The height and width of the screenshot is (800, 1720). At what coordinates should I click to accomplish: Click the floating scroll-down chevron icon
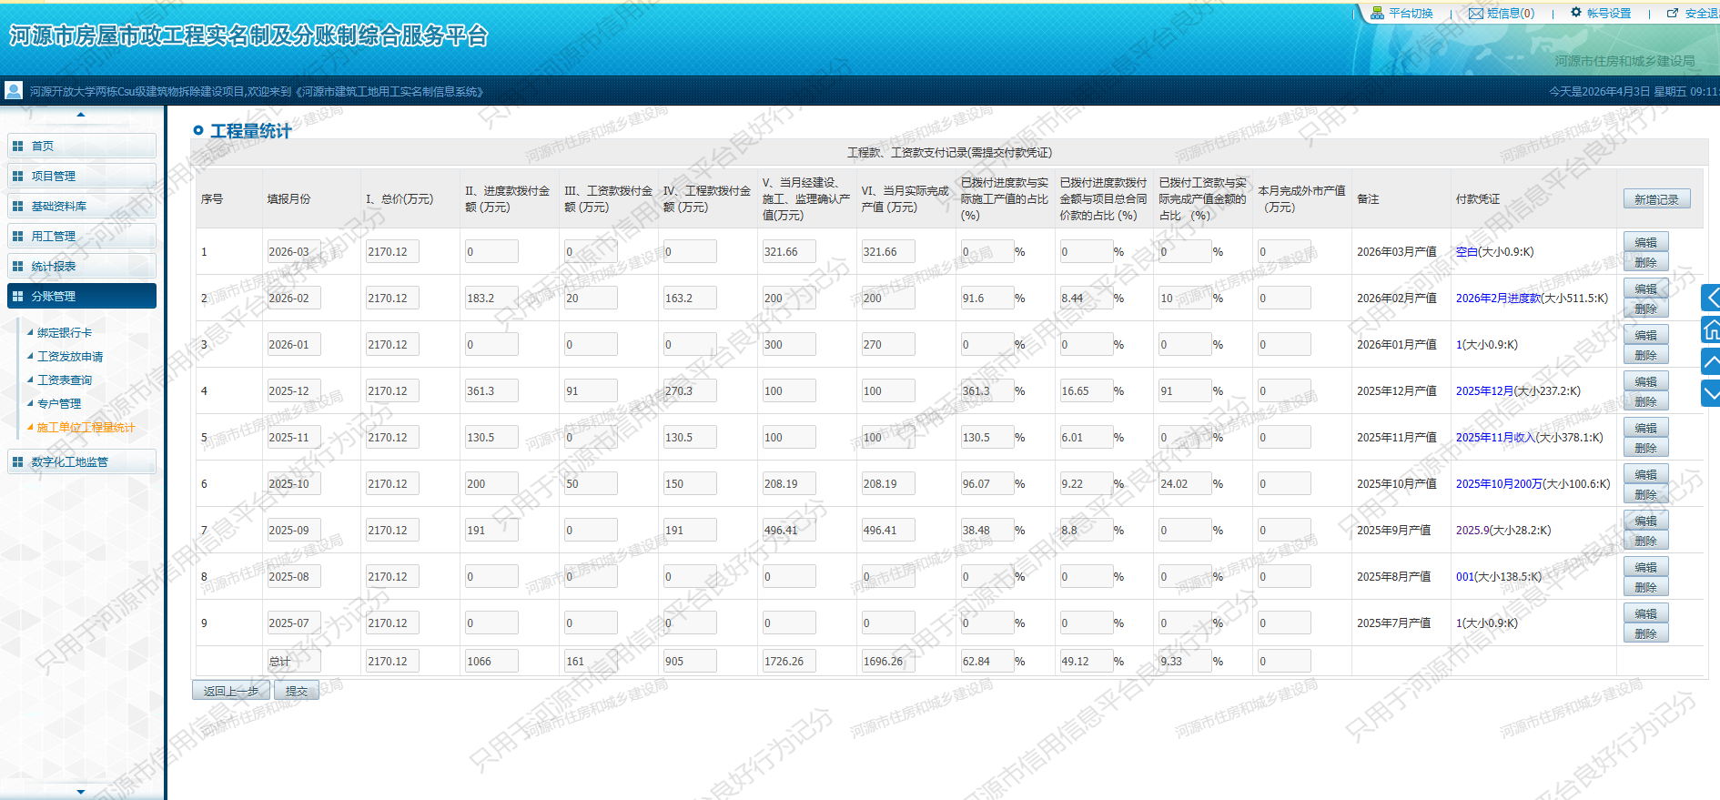1711,393
